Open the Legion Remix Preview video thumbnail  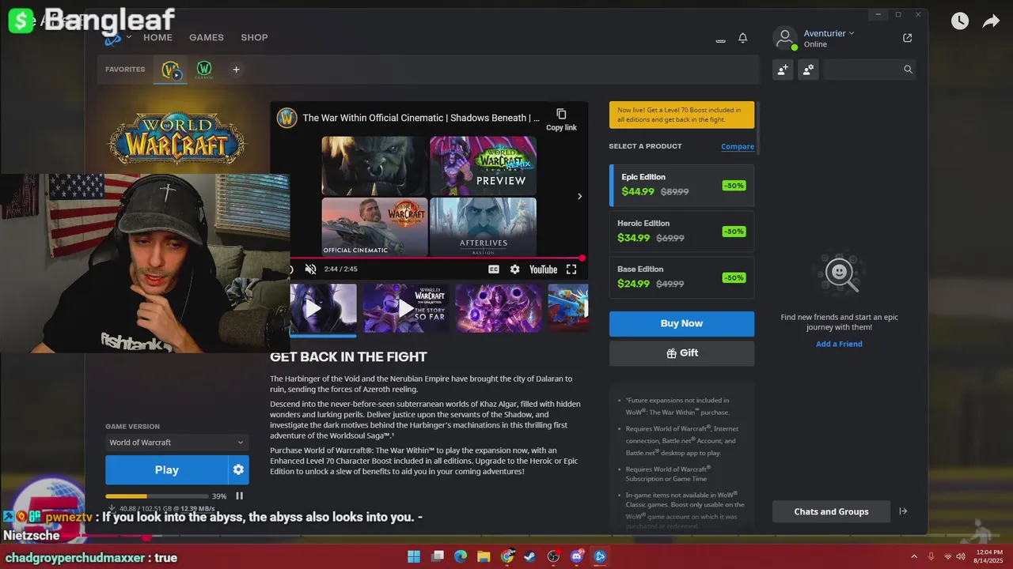point(483,166)
